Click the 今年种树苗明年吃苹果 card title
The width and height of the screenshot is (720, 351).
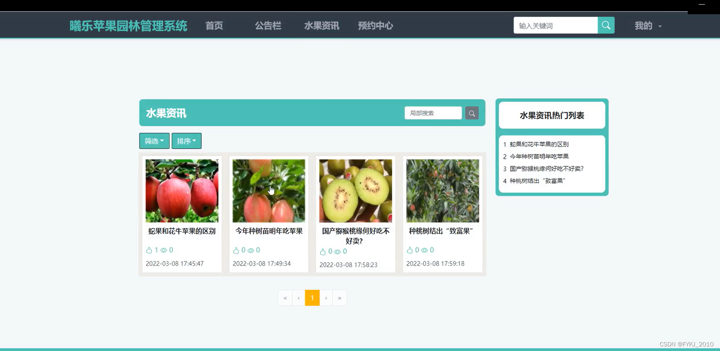269,231
